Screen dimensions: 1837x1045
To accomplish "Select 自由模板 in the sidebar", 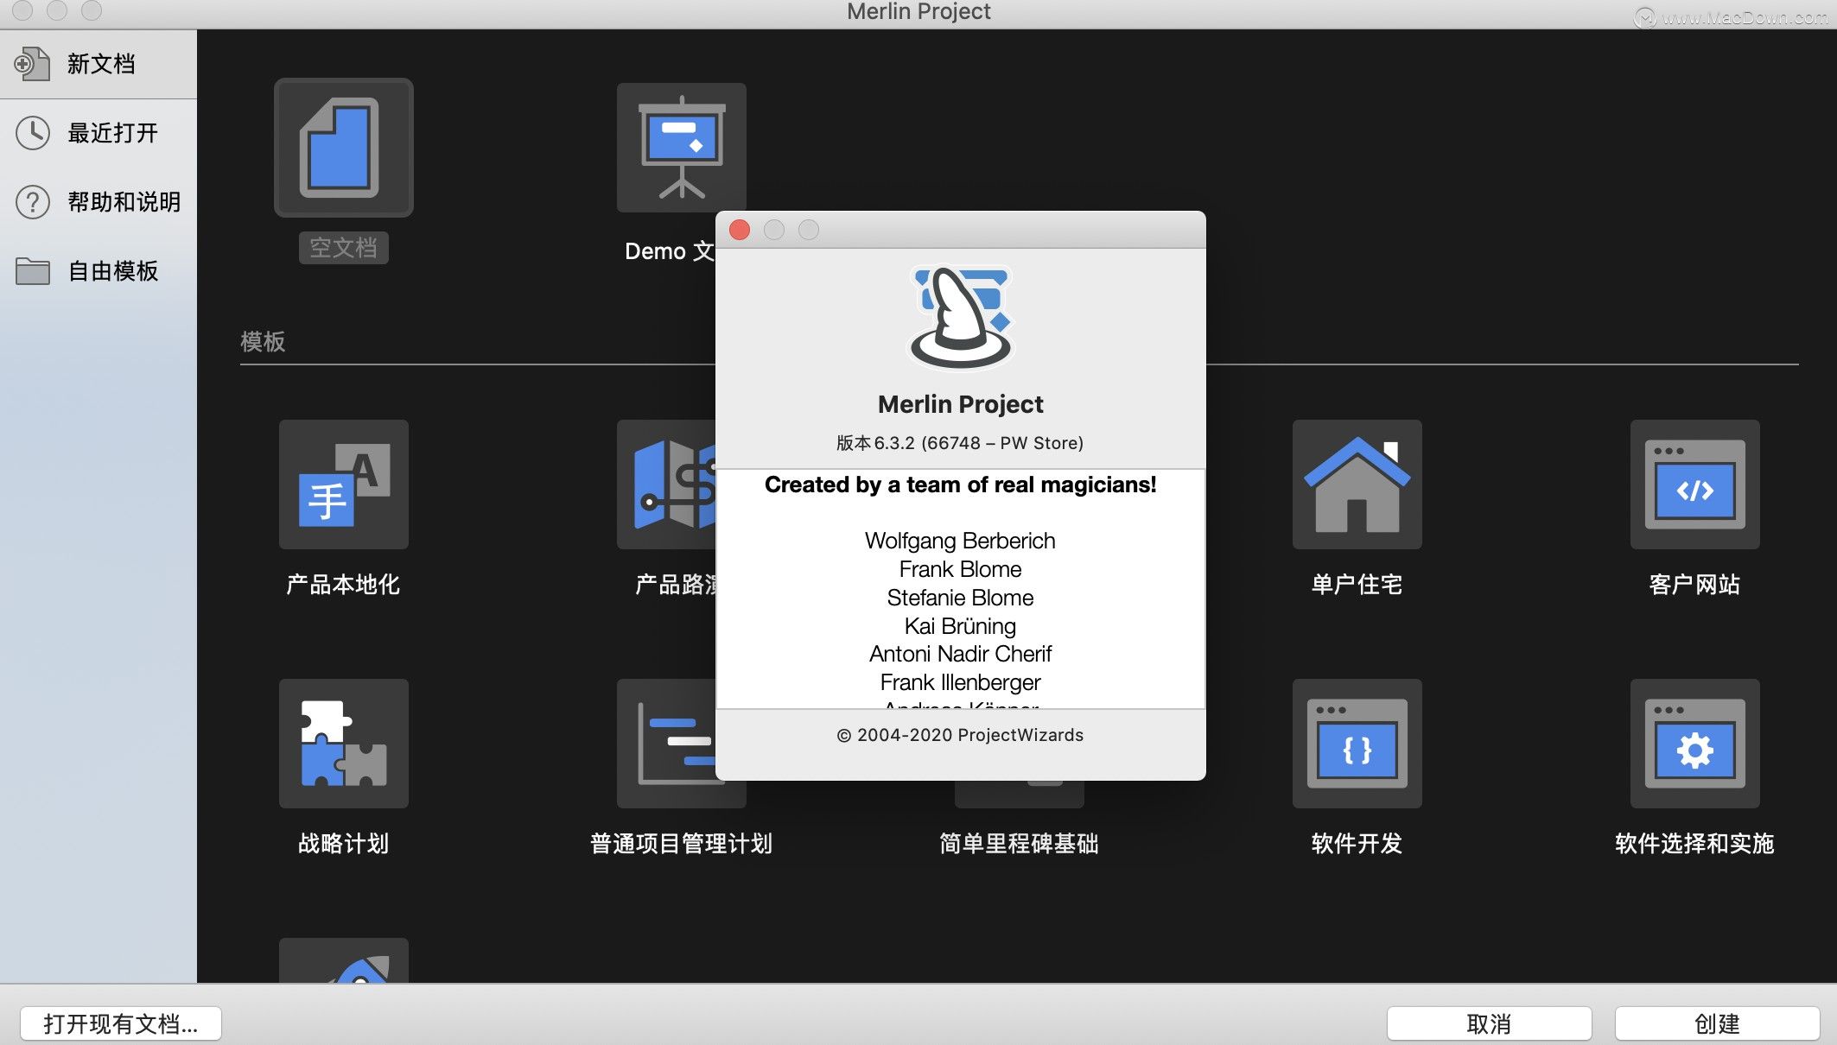I will pyautogui.click(x=99, y=271).
